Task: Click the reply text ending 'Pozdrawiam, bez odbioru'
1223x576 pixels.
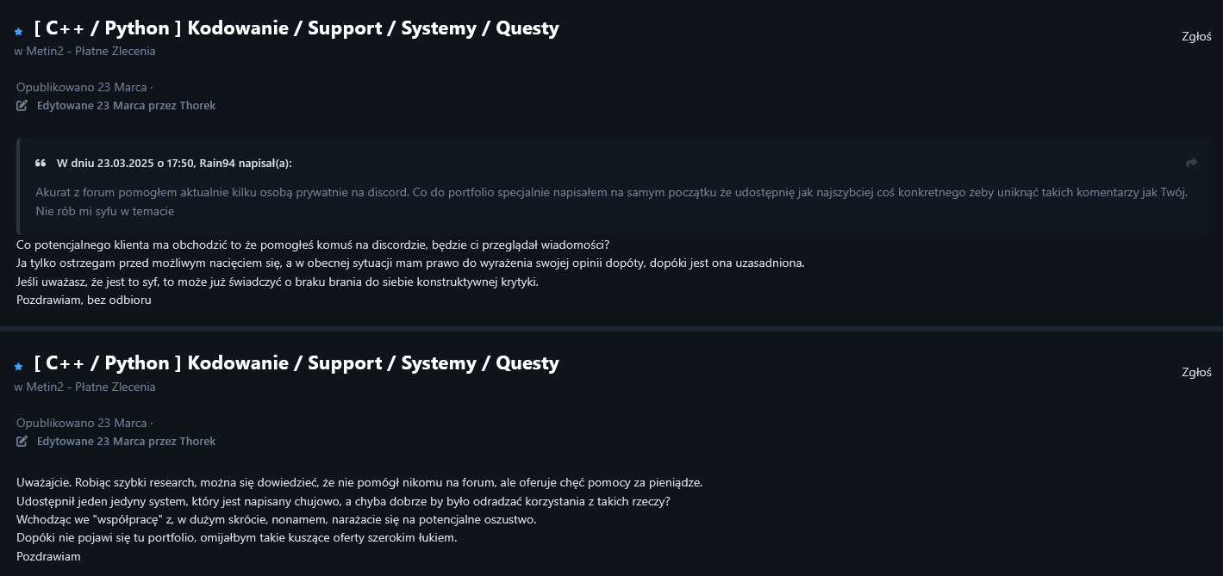Action: click(84, 300)
